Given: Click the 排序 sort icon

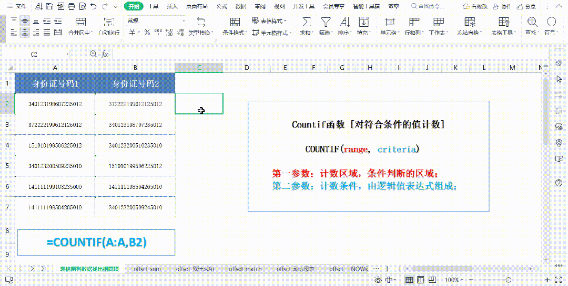Looking at the screenshot, I should [344, 22].
